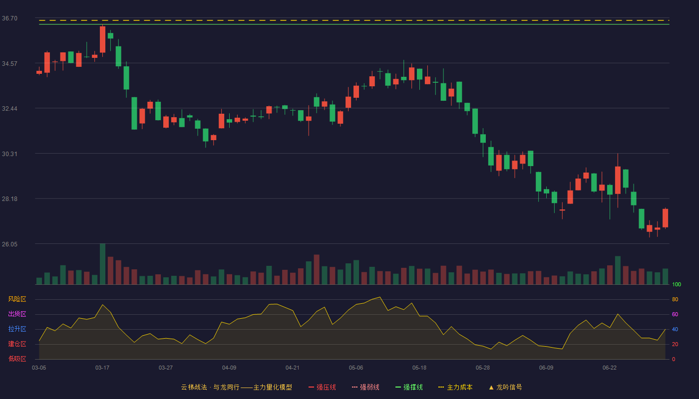Image resolution: width=699 pixels, height=399 pixels.
Task: Click the tallest green volume bar
Action: [x=102, y=264]
